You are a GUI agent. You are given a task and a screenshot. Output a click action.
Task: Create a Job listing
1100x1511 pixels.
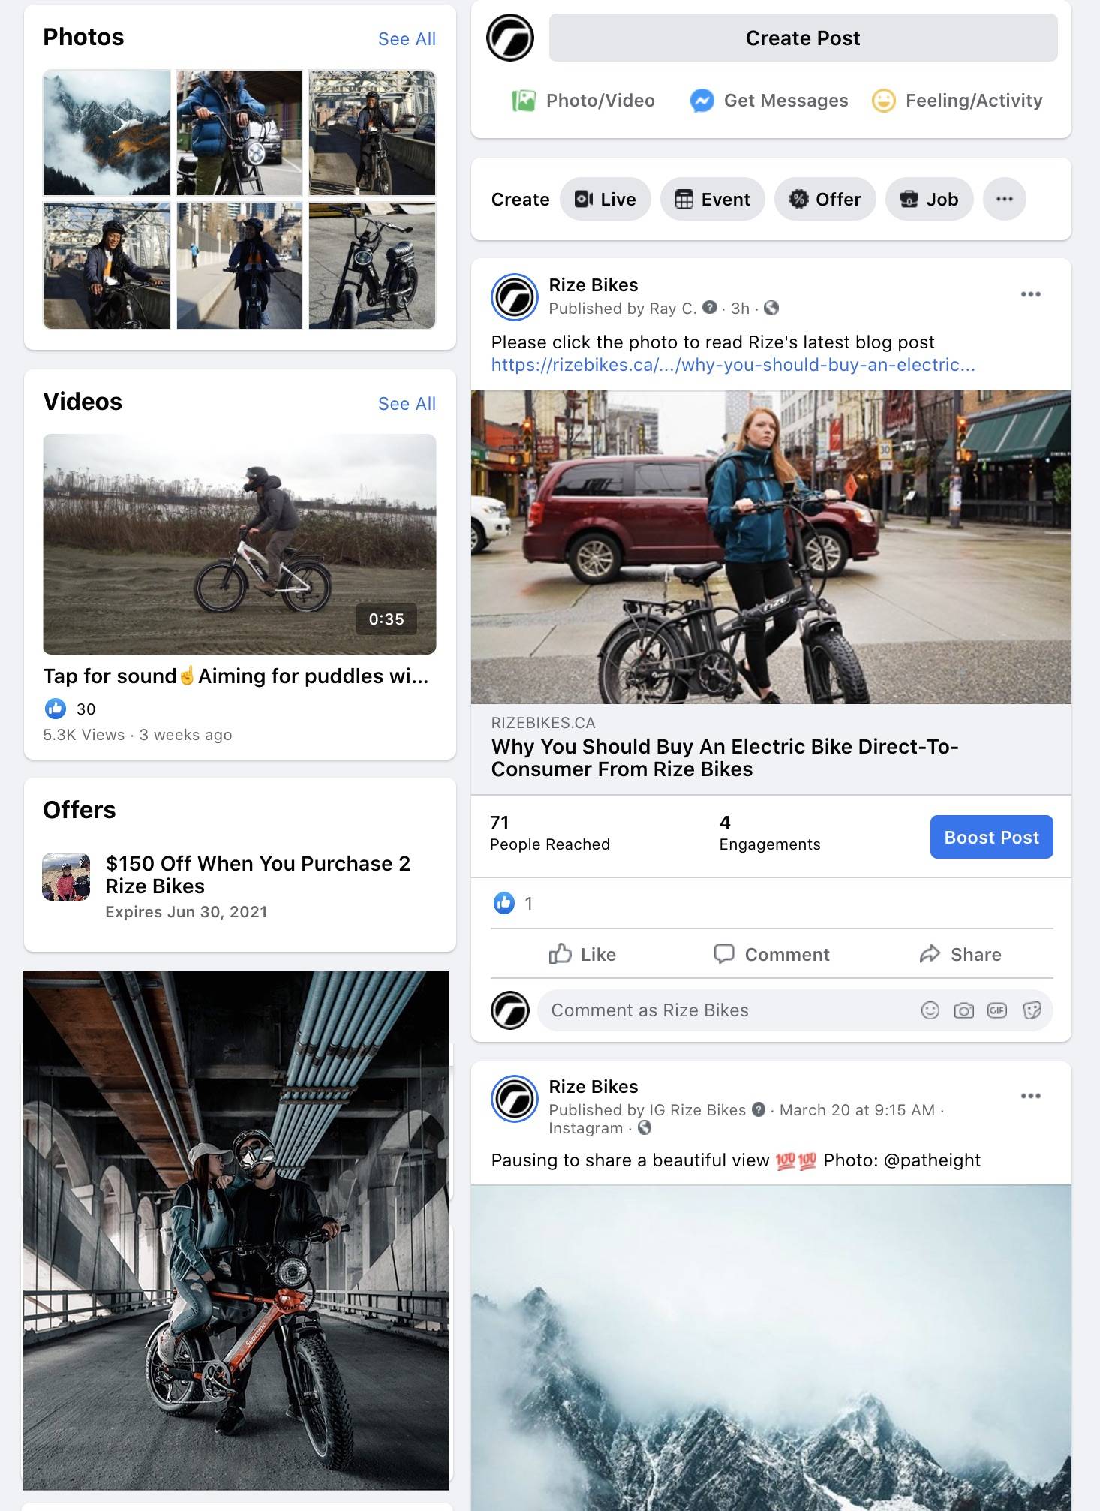coord(929,199)
